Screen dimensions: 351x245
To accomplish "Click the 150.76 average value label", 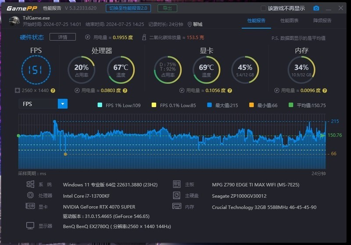I will click(x=335, y=135).
